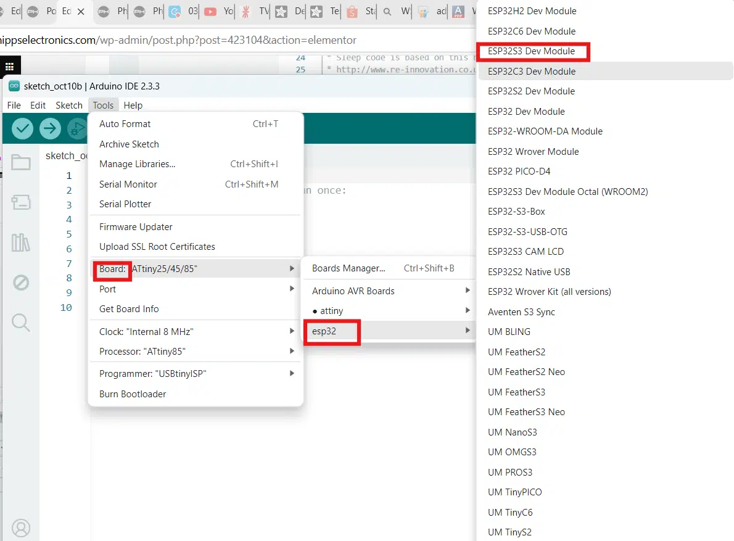Select ESP32S2 Native USB board

[x=605, y=272]
